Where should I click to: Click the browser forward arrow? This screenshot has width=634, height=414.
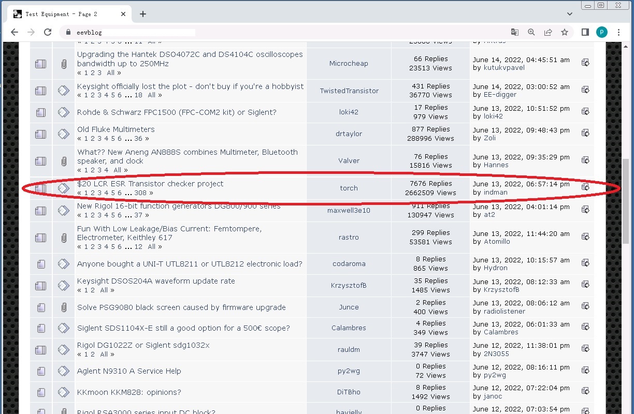[x=31, y=32]
